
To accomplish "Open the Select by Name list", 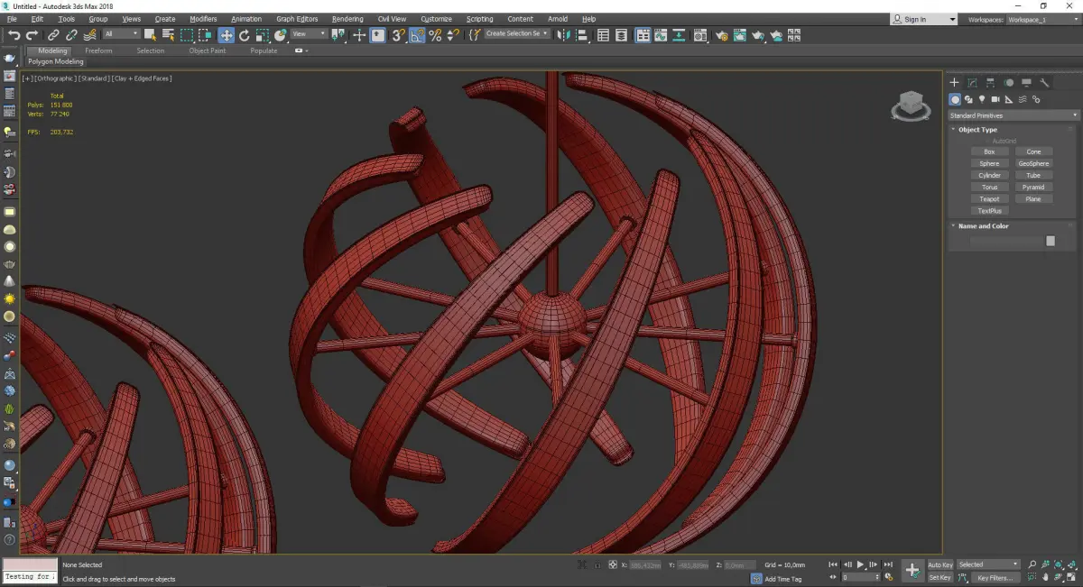I will tap(168, 35).
